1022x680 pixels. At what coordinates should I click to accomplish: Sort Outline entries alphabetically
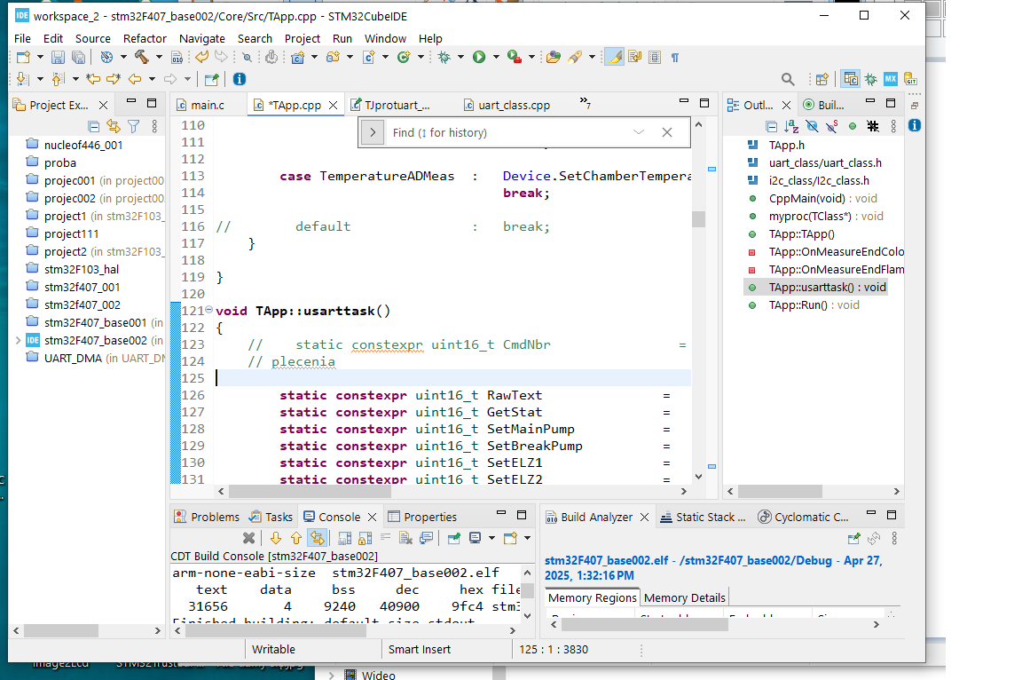[x=791, y=126]
